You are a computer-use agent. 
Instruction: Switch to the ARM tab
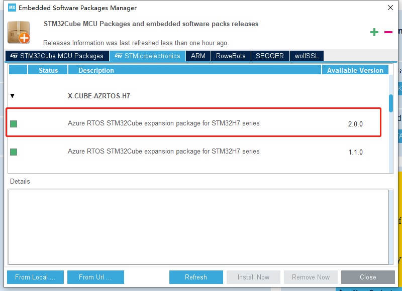[198, 56]
